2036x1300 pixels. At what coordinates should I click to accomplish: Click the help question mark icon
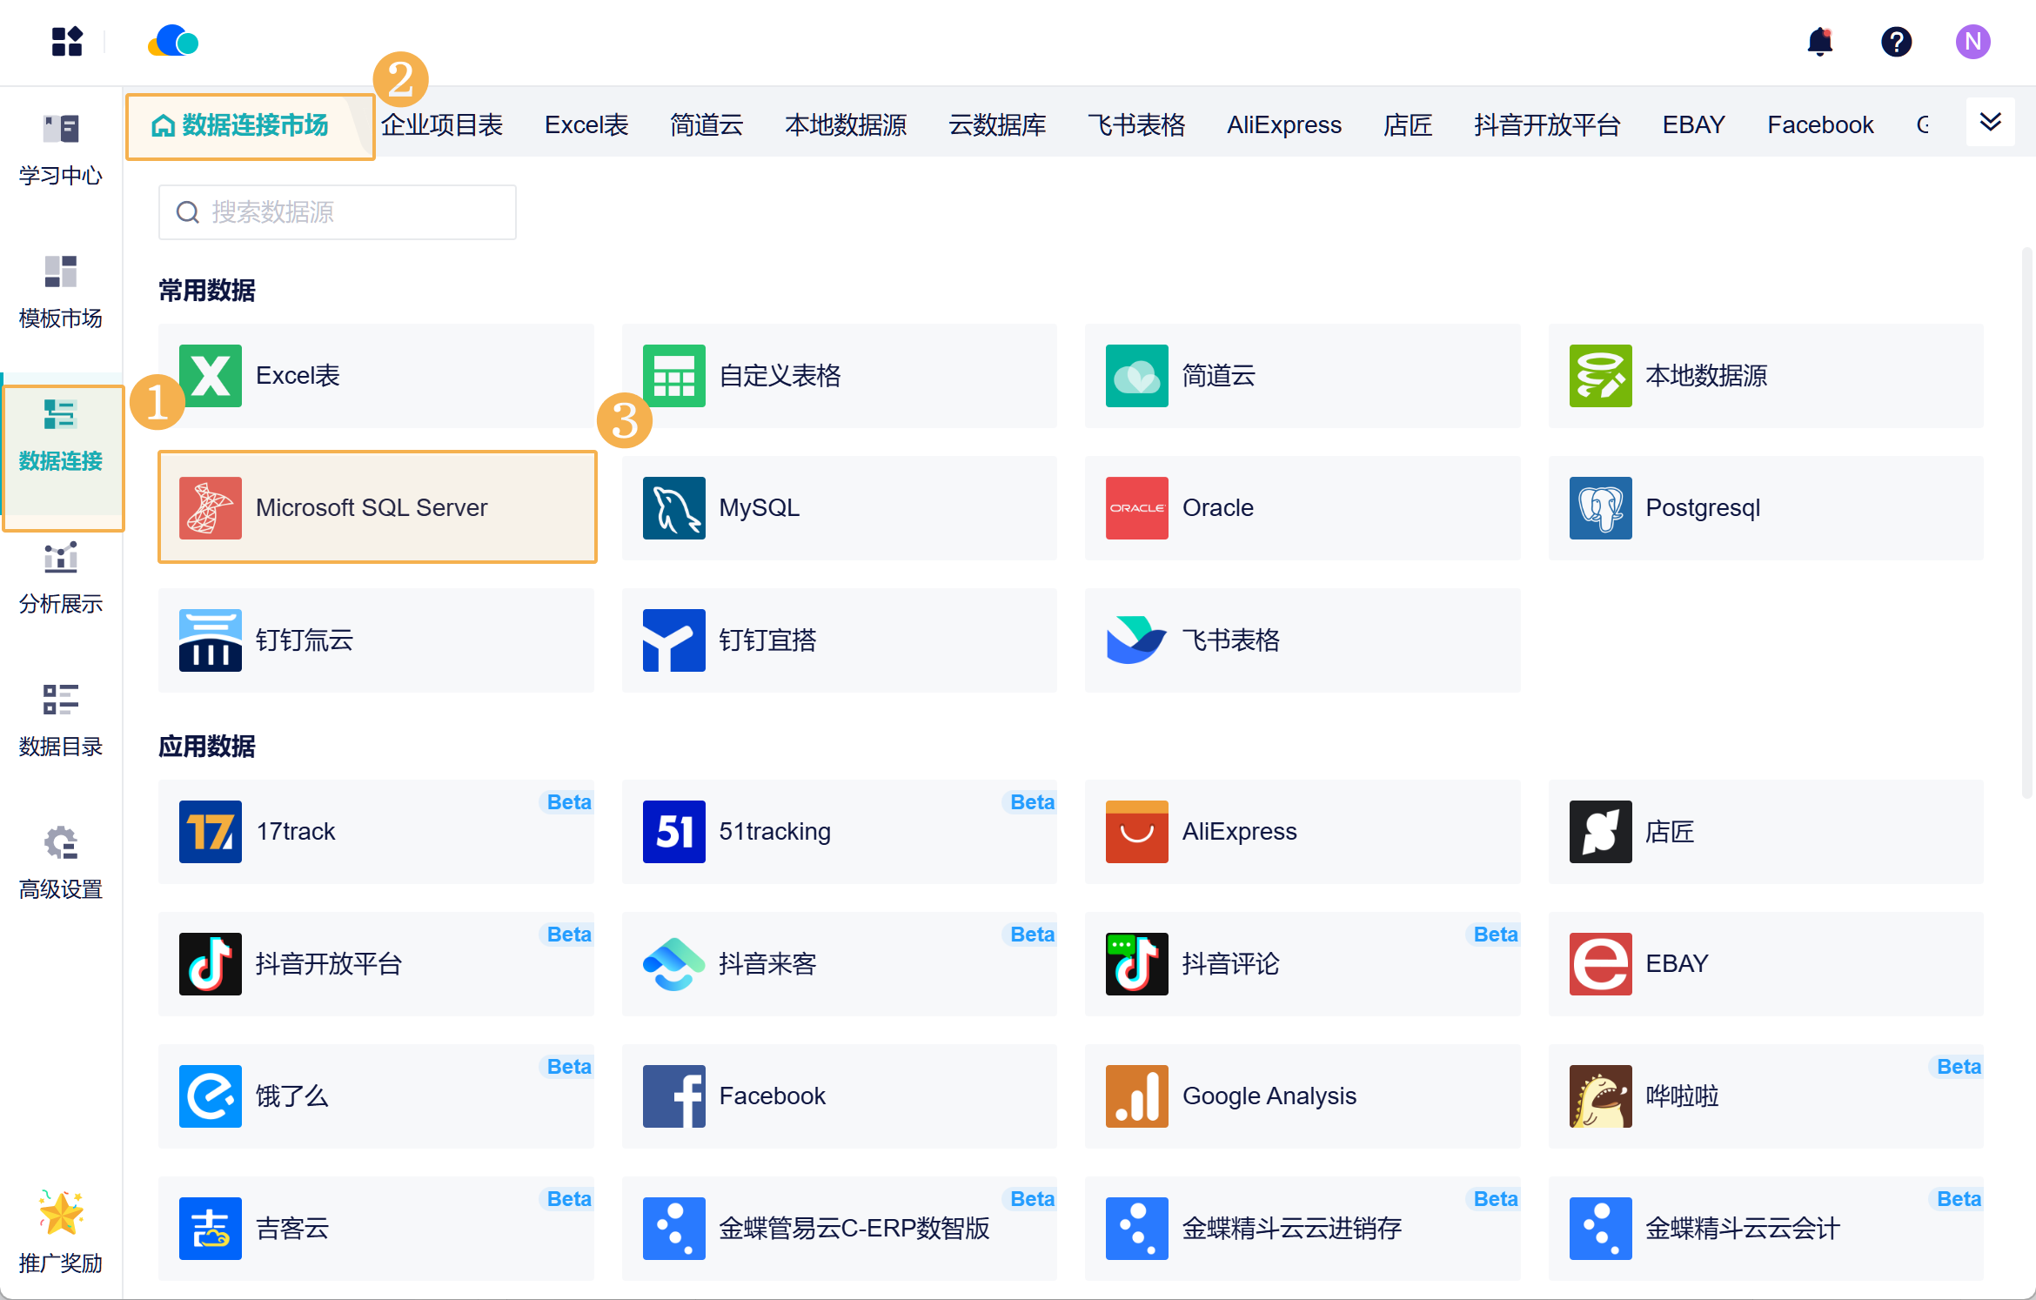[1896, 42]
